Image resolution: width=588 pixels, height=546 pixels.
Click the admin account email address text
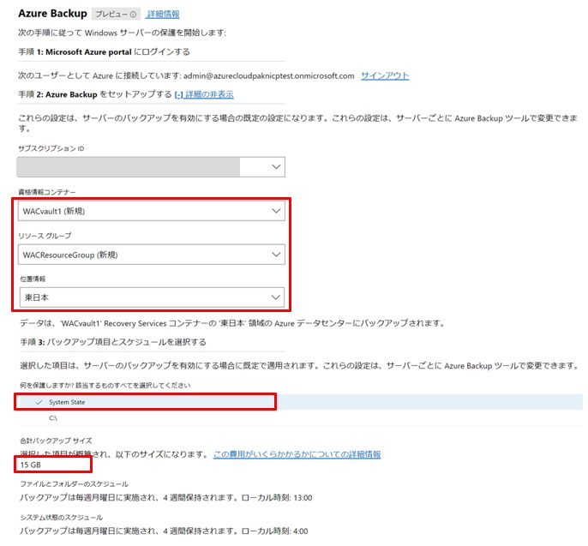269,75
